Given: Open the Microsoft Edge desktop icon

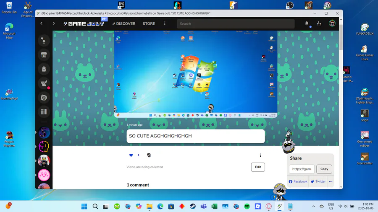Looking at the screenshot, I should point(9,31).
